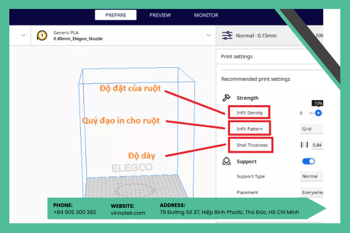
Task: Click the Shell Thickness label
Action: [x=252, y=145]
